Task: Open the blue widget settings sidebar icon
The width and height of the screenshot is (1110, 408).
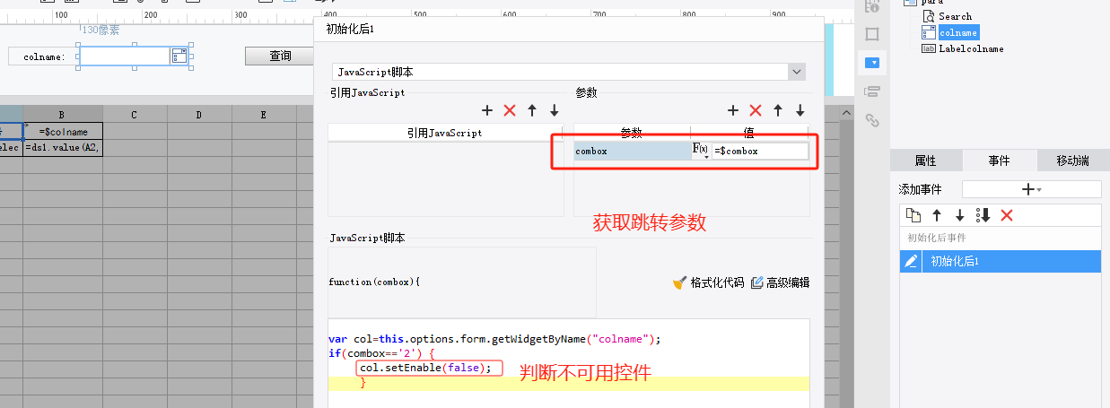Action: click(x=871, y=63)
